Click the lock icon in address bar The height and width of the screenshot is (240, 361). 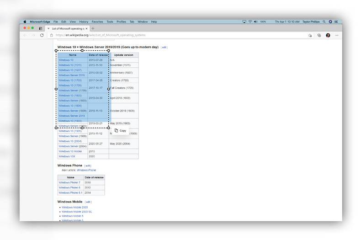point(51,35)
